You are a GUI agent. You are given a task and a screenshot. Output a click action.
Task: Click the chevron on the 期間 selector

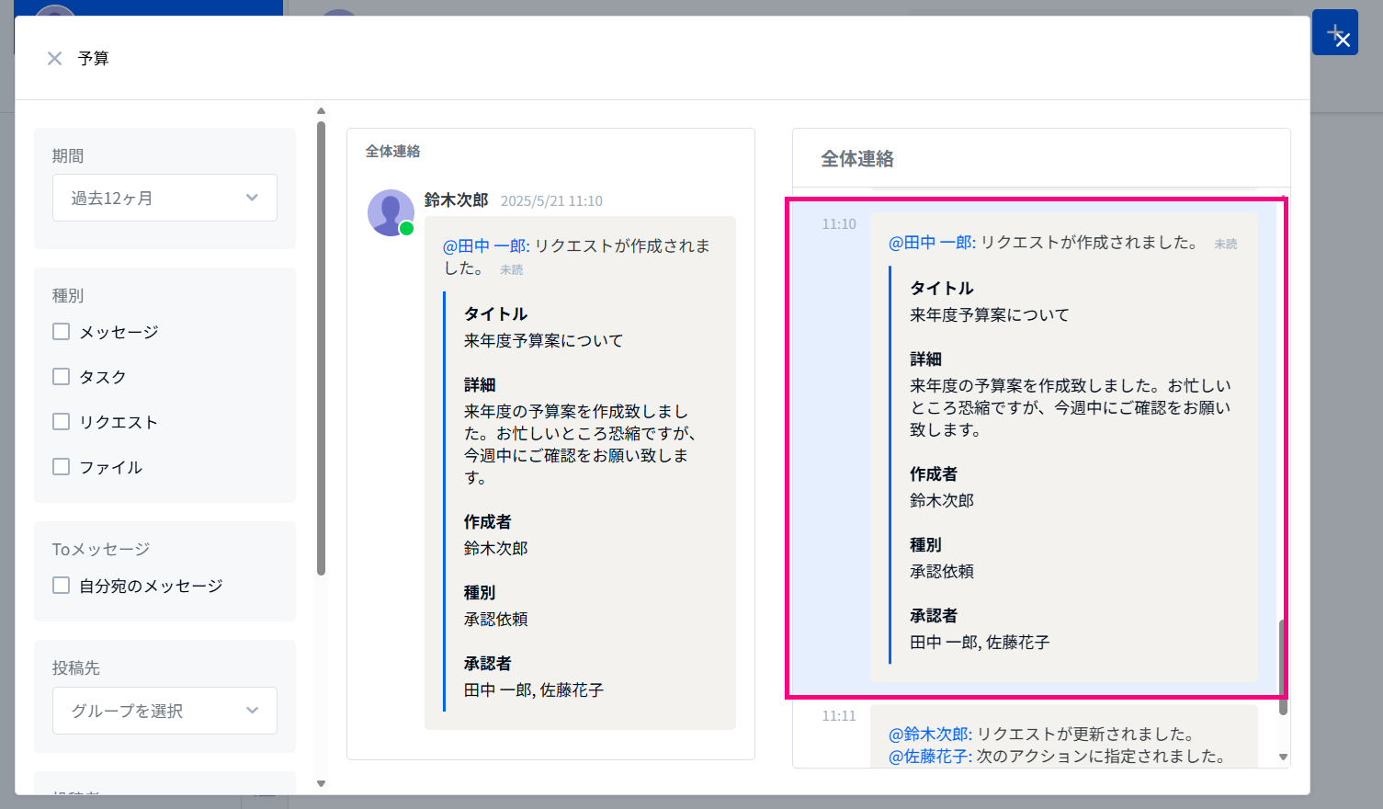pyautogui.click(x=251, y=197)
